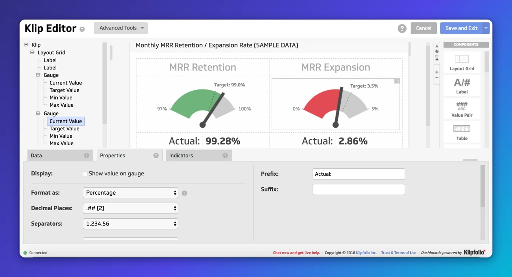Screen dimensions: 512x277
Task: Switch to the Properties tab
Action: (130, 155)
